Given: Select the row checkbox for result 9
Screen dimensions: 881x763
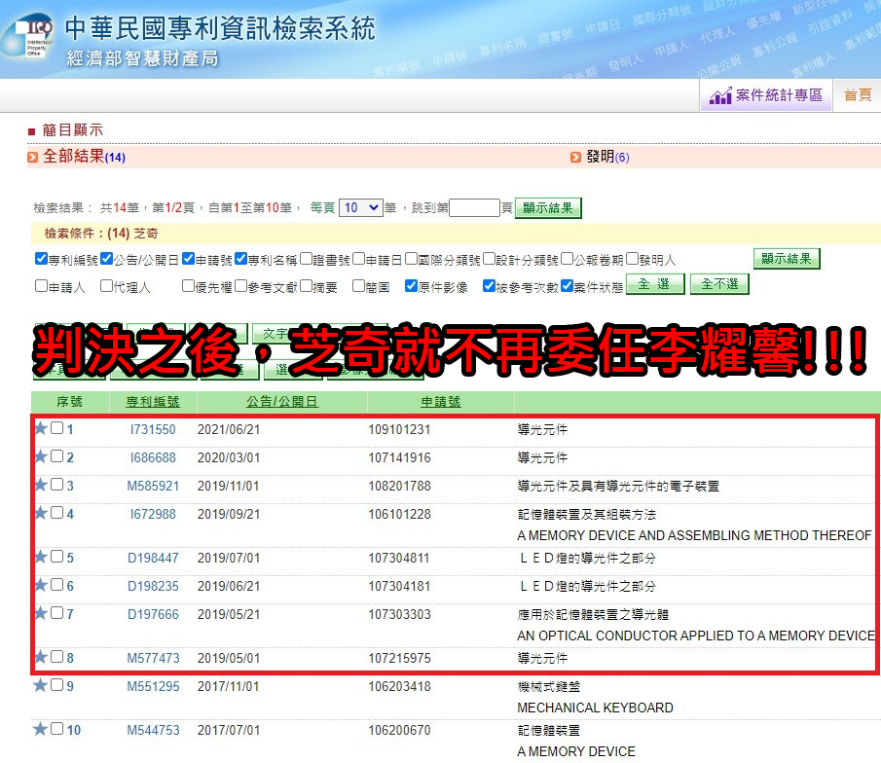Looking at the screenshot, I should (x=56, y=684).
